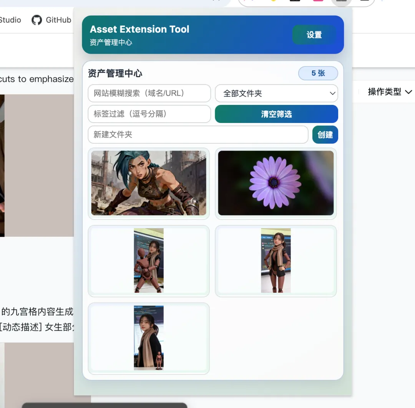This screenshot has height=408, width=415.
Task: Click the 创建 create folder button
Action: click(x=325, y=135)
